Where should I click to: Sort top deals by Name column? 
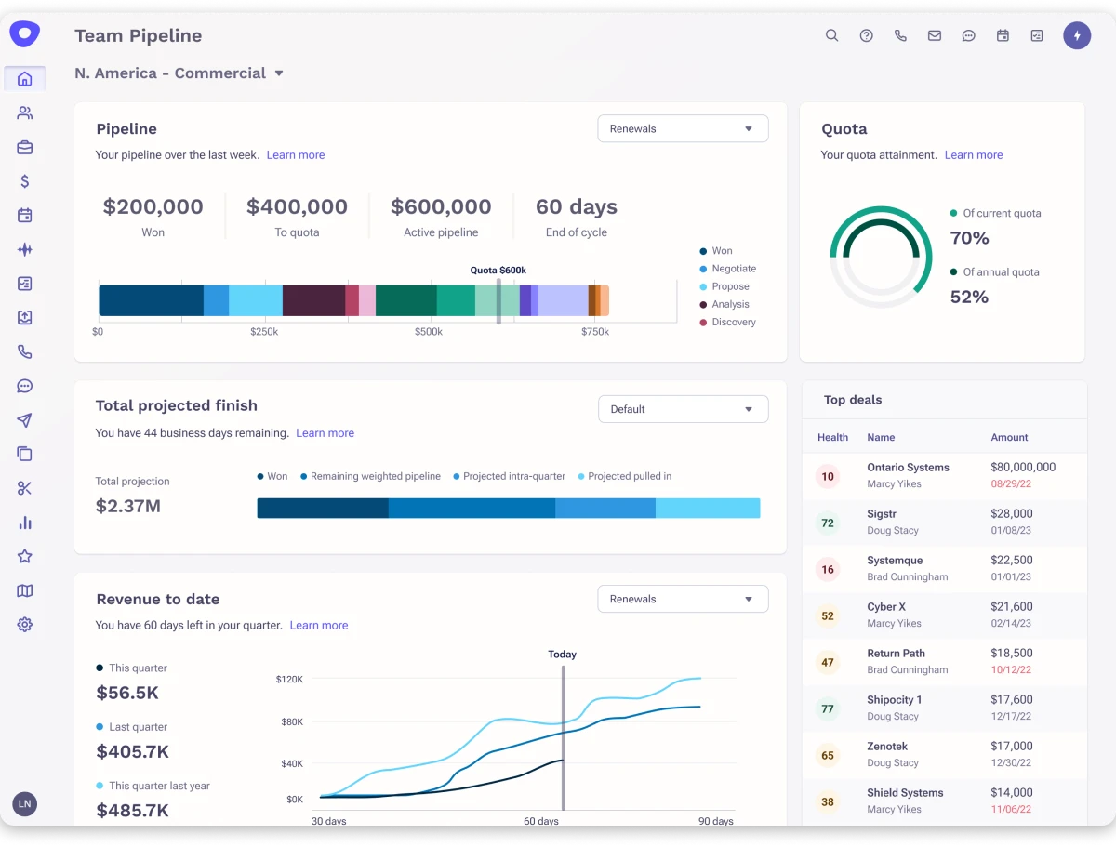(x=881, y=437)
